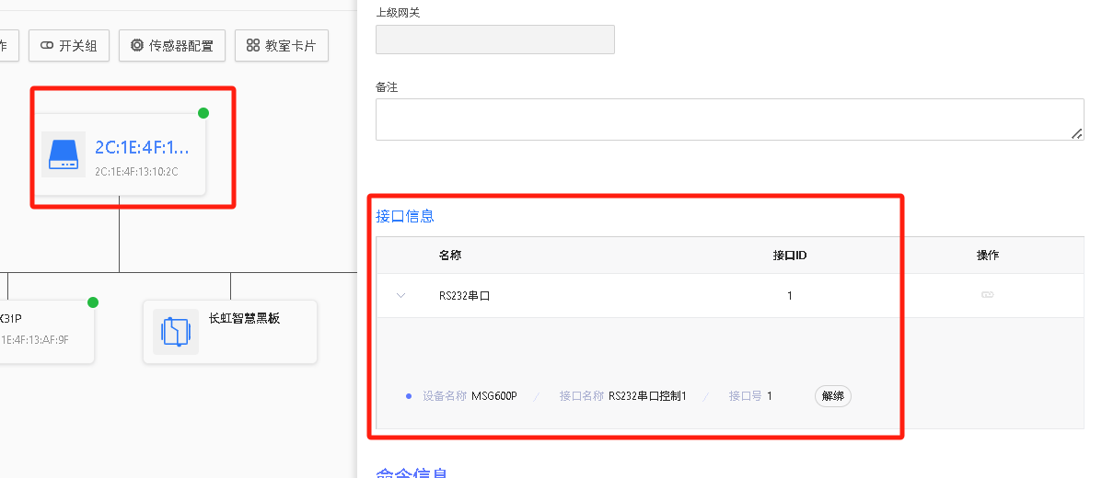Collapse the RS232串口 row chevron
This screenshot has width=1102, height=478.
coord(400,295)
